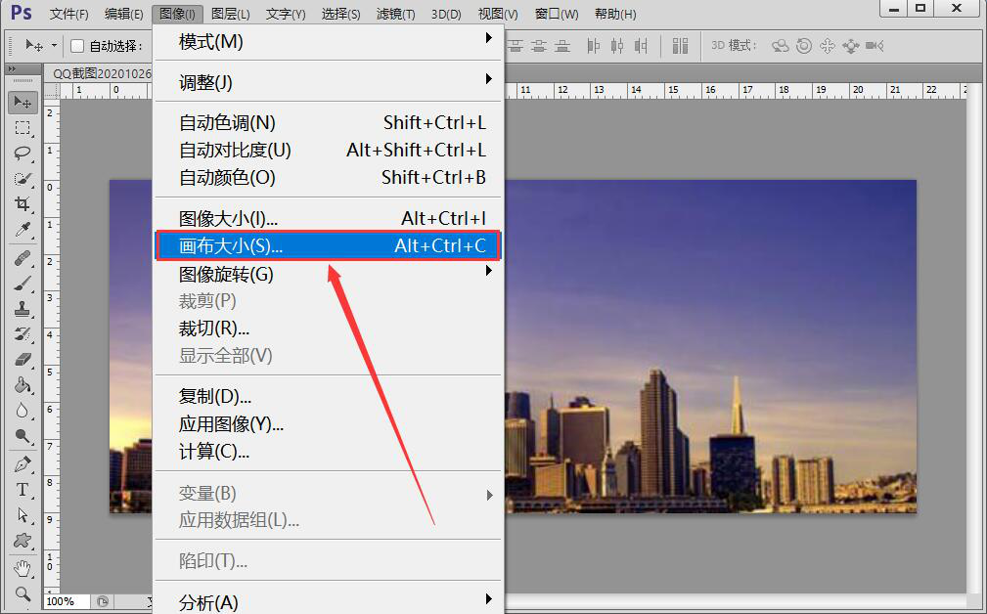The width and height of the screenshot is (987, 614).
Task: Expand the toolbox using the double-arrow
Action: (12, 68)
